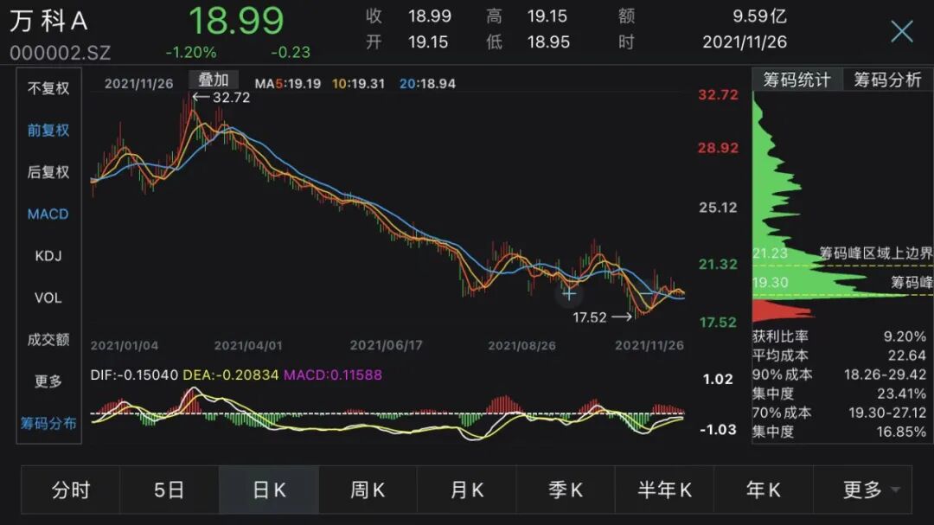Image resolution: width=934 pixels, height=525 pixels.
Task: Switch to 季K quarterly candlestick view
Action: click(x=566, y=490)
